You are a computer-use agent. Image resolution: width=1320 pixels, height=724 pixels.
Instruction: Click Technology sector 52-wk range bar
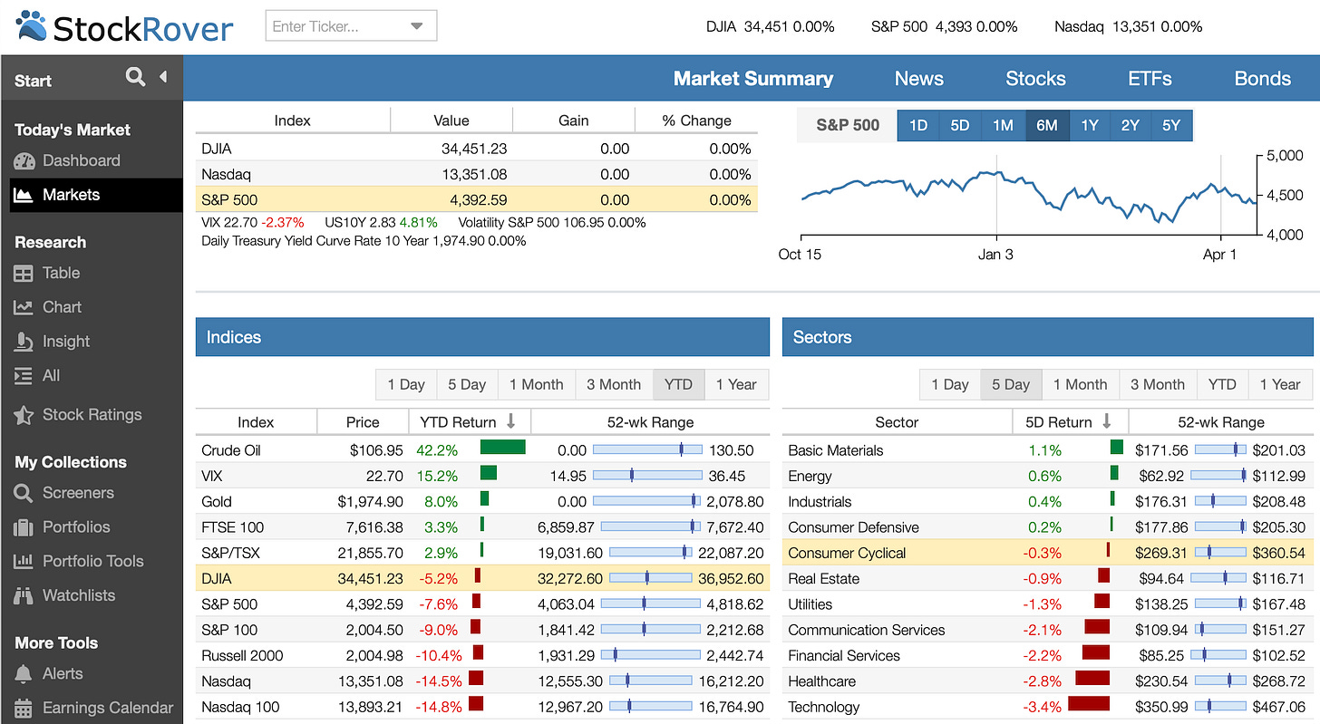pos(1219,707)
